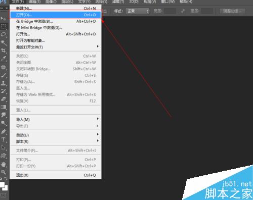Viewport: 253px width, 200px height.
Task: Select the Pen tool
Action: [x=3, y=131]
